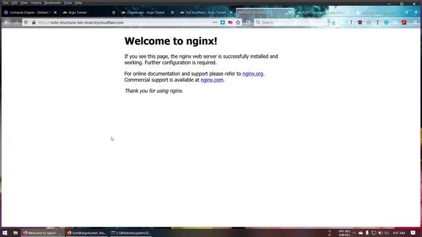Click the "Welcome to nginx!" heading
This screenshot has height=237, width=422.
171,41
